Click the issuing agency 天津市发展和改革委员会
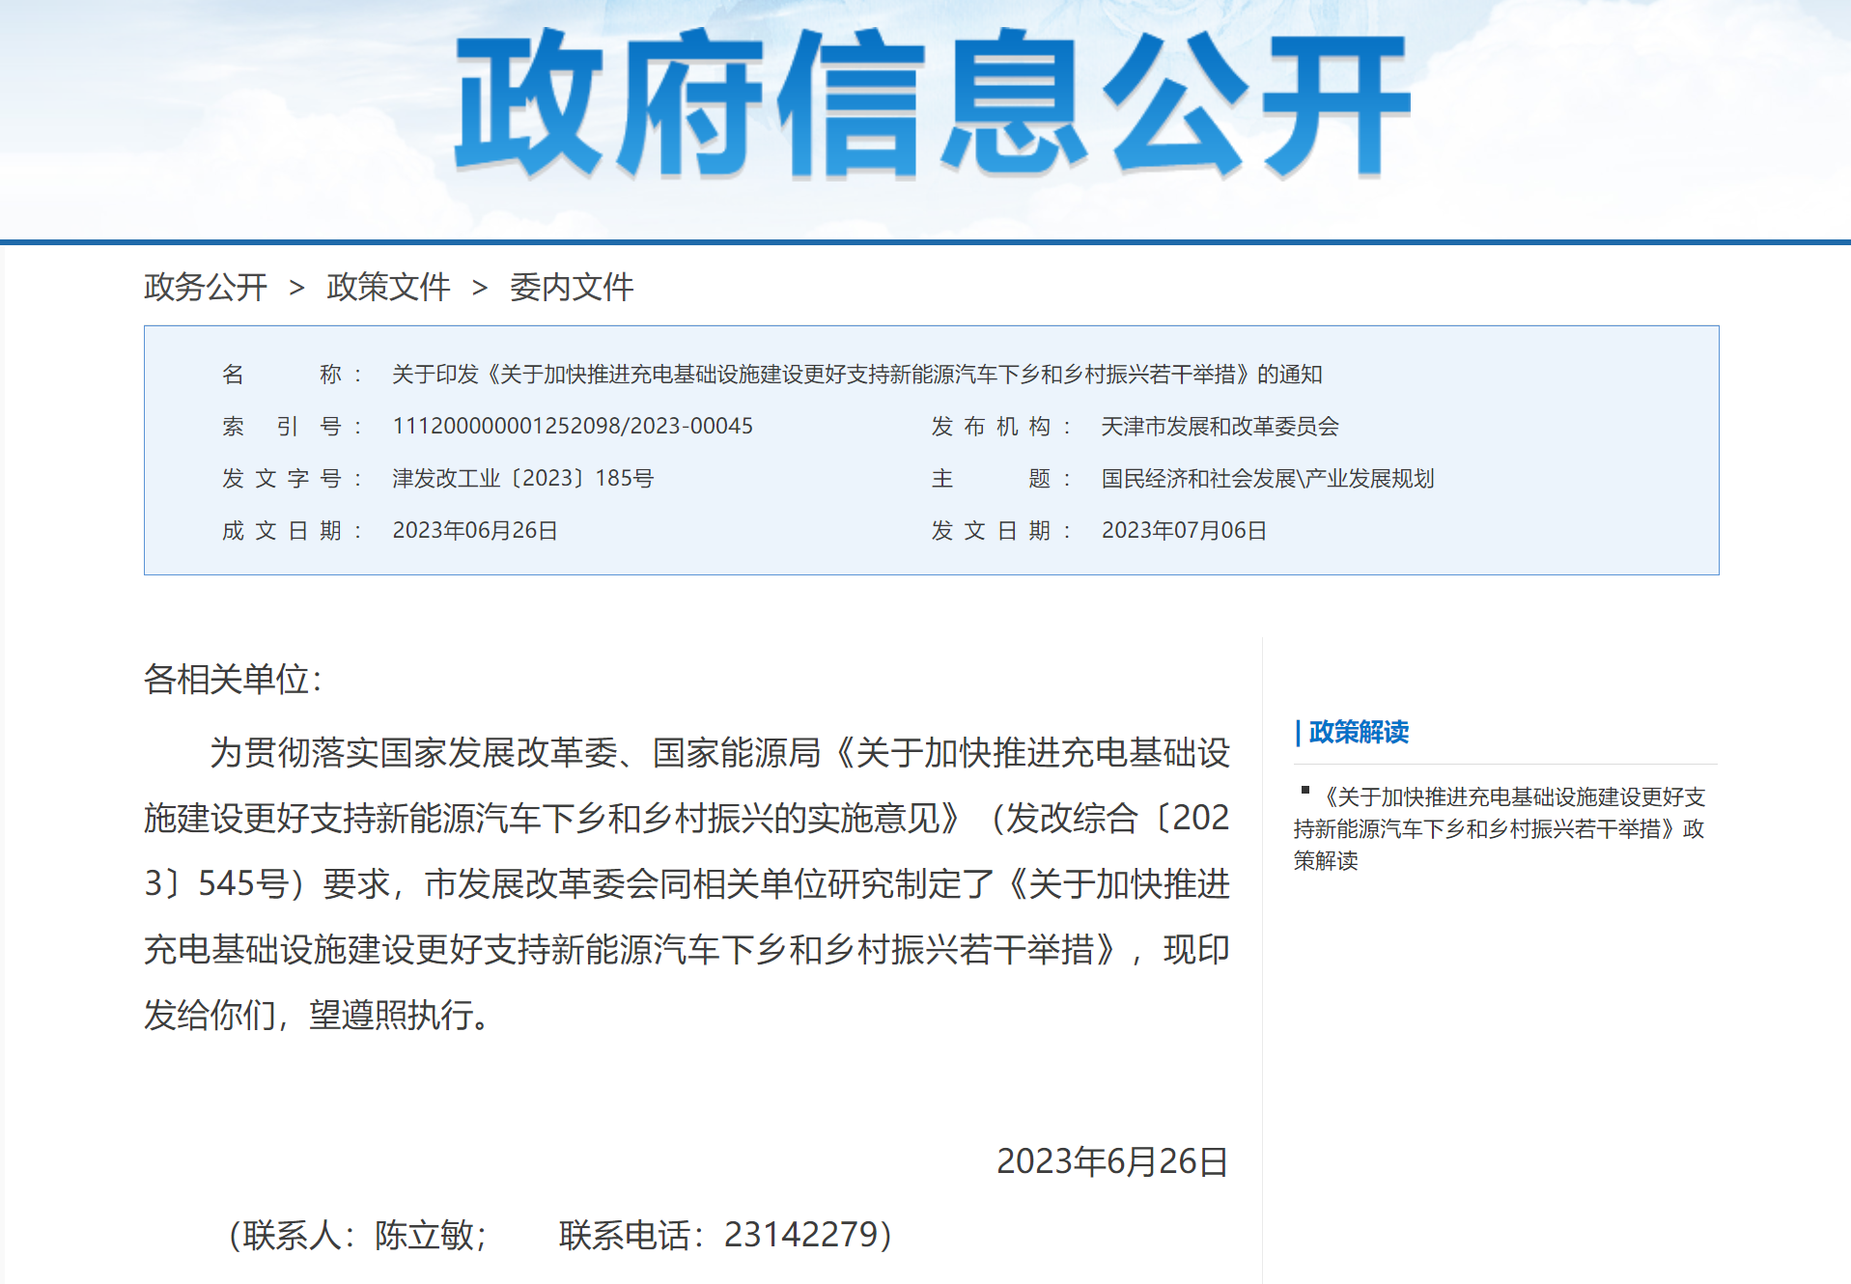This screenshot has height=1284, width=1851. (1220, 427)
